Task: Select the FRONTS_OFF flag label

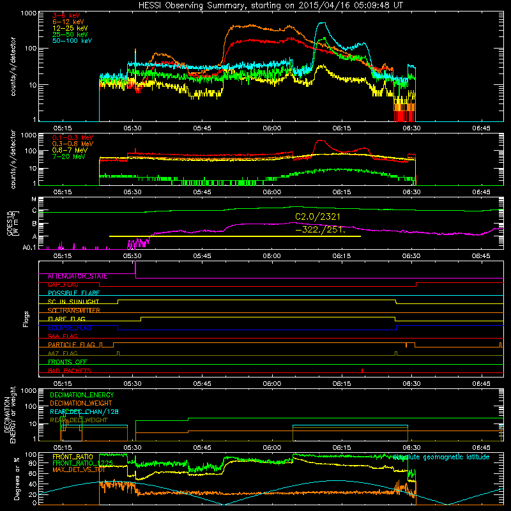Action: [x=68, y=362]
